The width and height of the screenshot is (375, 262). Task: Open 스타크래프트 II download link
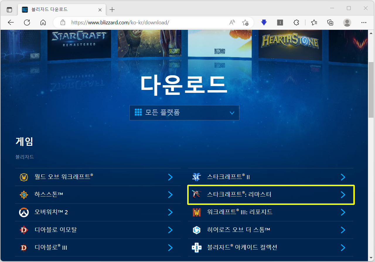[x=271, y=177]
